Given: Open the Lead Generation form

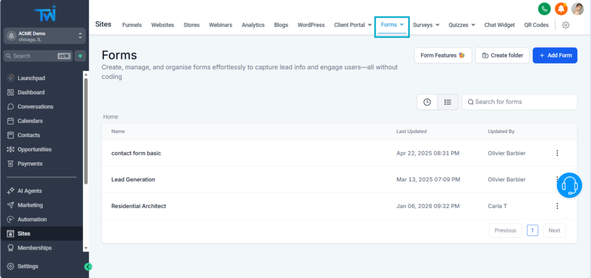Looking at the screenshot, I should pos(133,180).
